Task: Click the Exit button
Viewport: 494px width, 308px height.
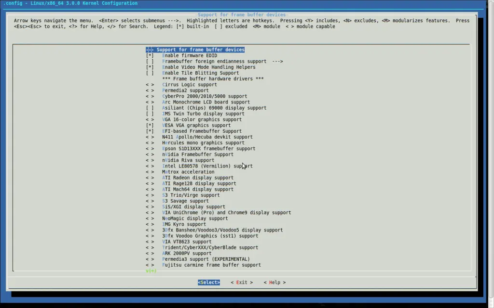Action: pos(242,282)
